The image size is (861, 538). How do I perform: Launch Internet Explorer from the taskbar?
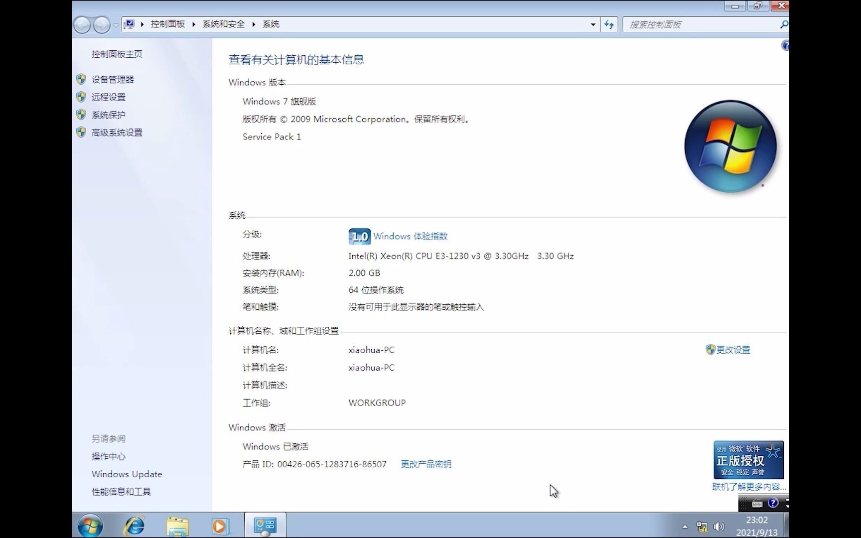(135, 526)
